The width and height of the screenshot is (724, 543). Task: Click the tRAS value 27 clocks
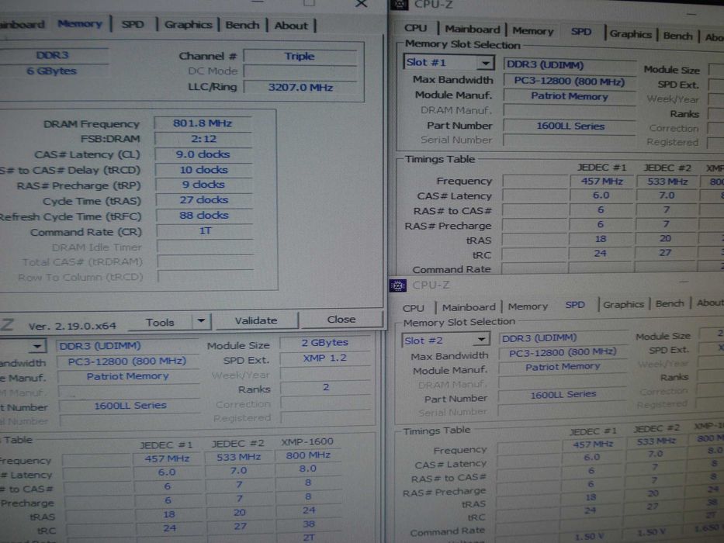coord(204,200)
